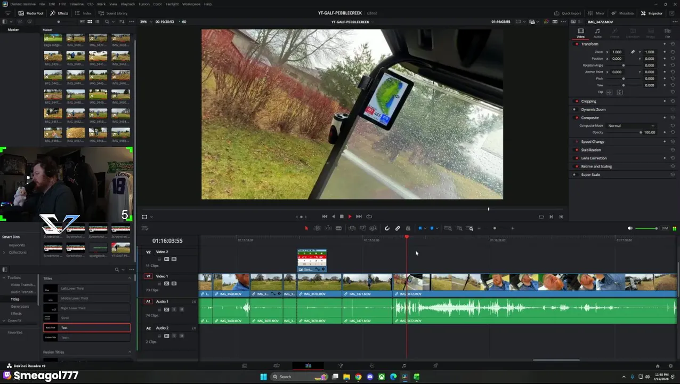This screenshot has height=384, width=680.
Task: Expand the Cropping section header
Action: point(589,101)
